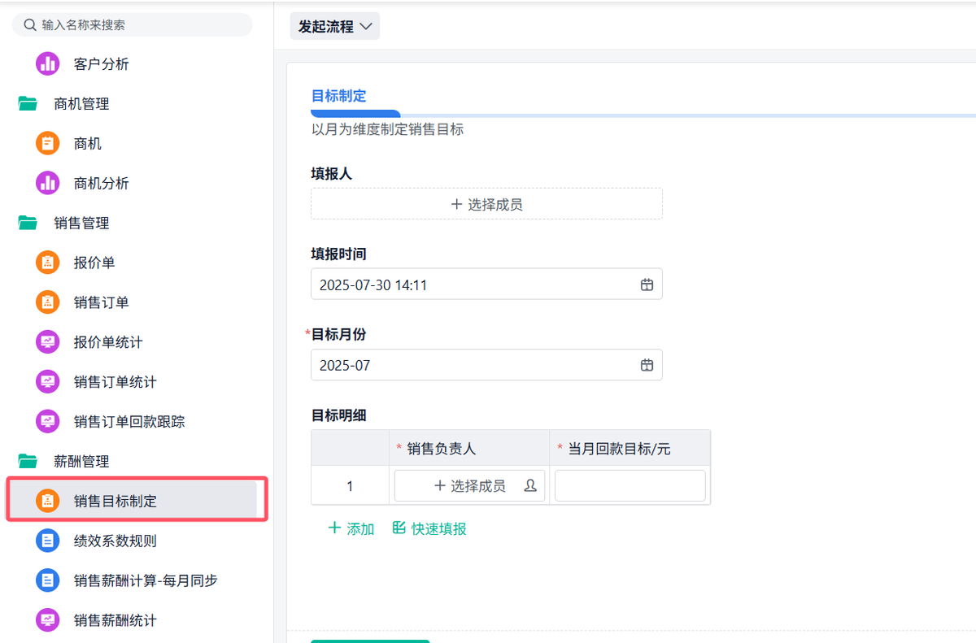Click the 客户分析 chart icon

(48, 63)
